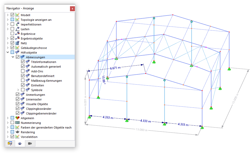Expand the Topologie anzeigen an node

coord(8,20)
